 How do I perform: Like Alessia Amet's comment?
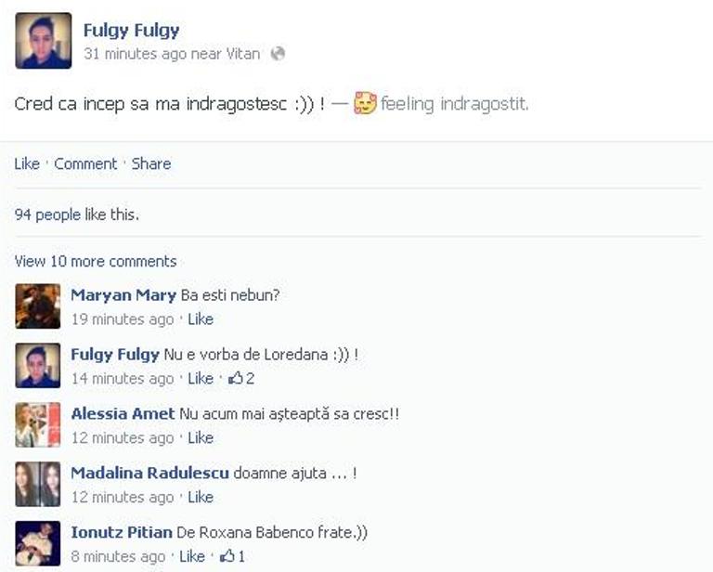[201, 438]
